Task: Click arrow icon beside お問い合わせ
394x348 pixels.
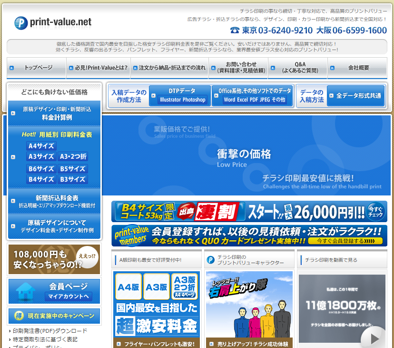Action: [x=213, y=68]
